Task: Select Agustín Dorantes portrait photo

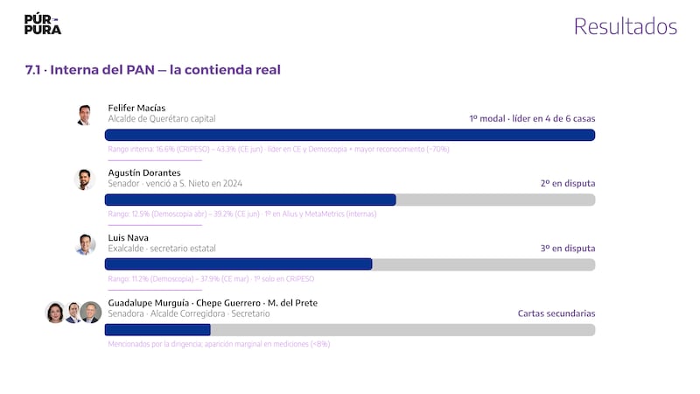Action: [x=84, y=180]
